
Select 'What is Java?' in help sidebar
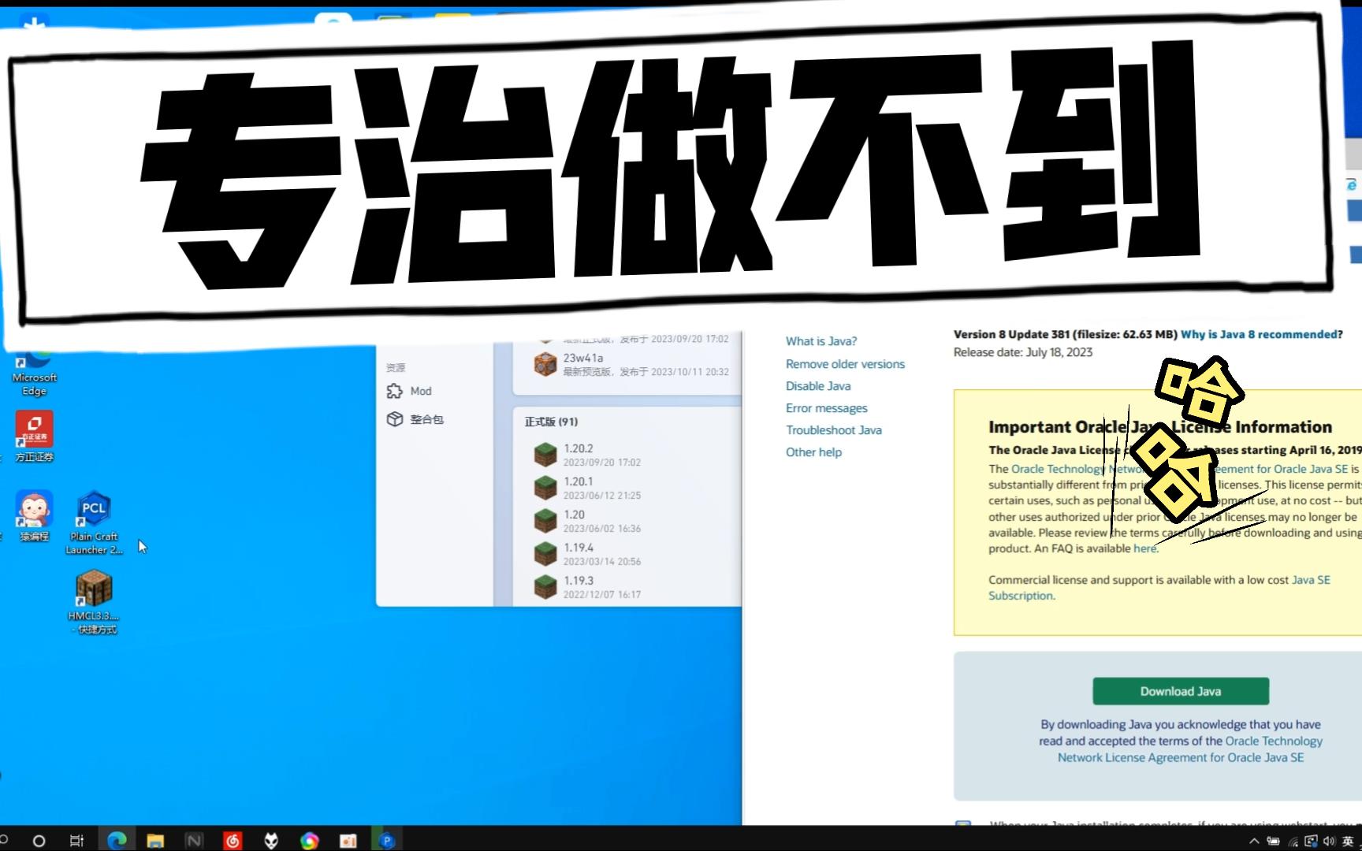coord(821,340)
